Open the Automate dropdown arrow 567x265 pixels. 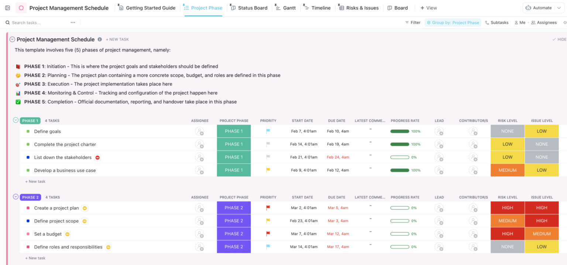pos(558,7)
